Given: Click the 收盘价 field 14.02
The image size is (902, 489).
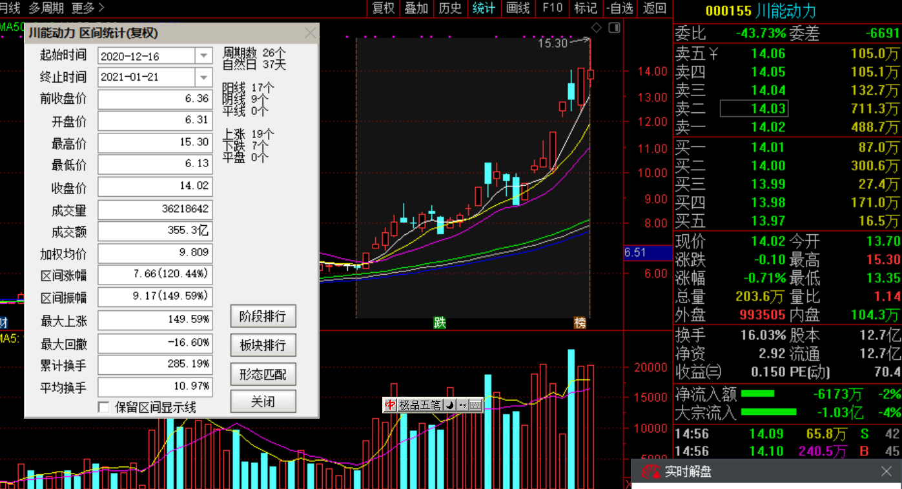Looking at the screenshot, I should click(x=155, y=187).
